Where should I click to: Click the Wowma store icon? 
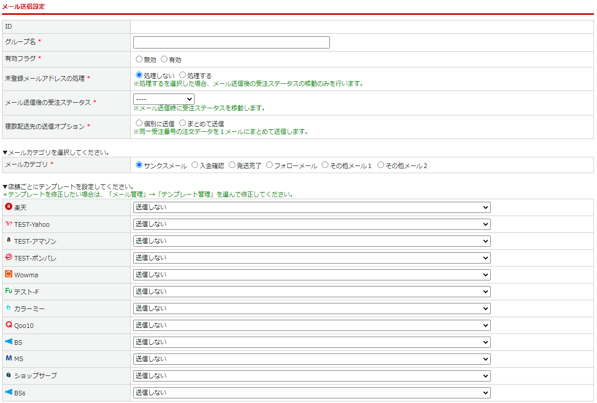point(8,274)
